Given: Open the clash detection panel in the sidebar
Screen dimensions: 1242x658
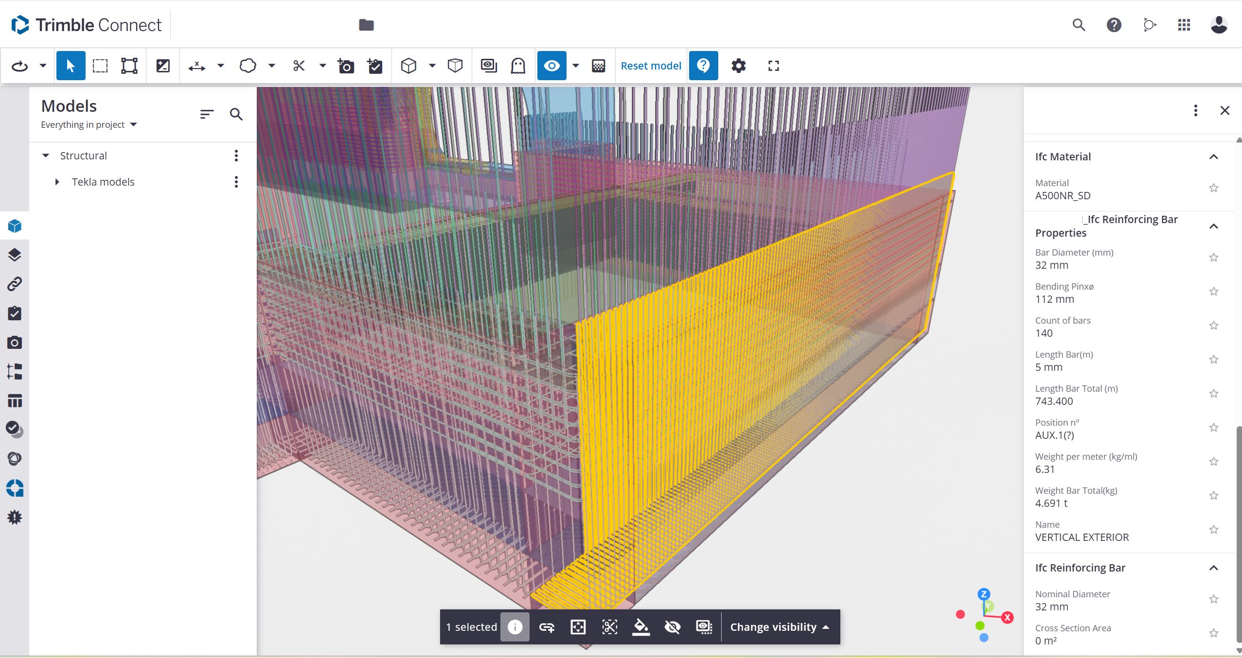Looking at the screenshot, I should click(x=15, y=458).
